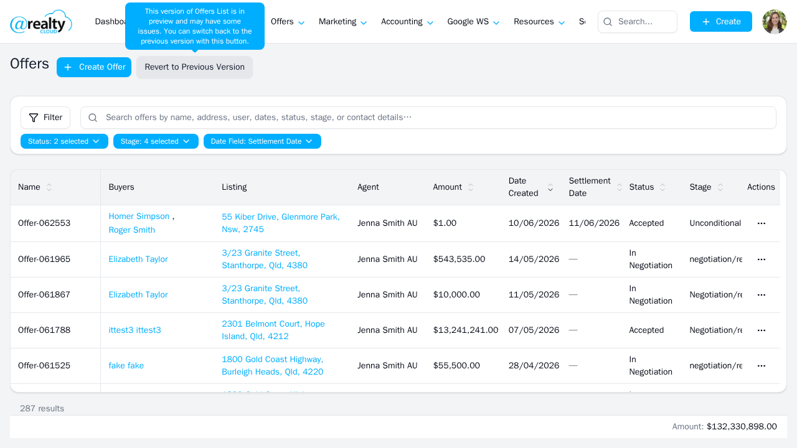Viewport: 797px width, 448px height.
Task: Expand Date Field: Settlement Date filter
Action: (x=262, y=141)
